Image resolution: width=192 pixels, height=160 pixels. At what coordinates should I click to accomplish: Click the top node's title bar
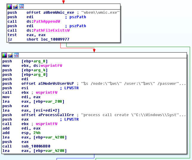tap(64, 7)
